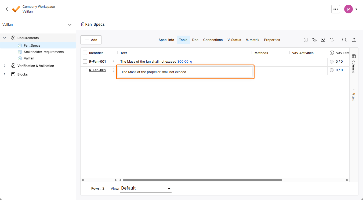
Task: Click the Identifier column header
Action: [x=96, y=53]
